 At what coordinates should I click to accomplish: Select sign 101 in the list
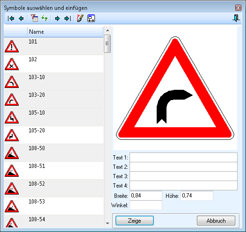point(53,46)
